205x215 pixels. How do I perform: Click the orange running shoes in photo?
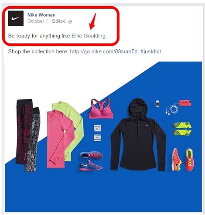coord(183,160)
